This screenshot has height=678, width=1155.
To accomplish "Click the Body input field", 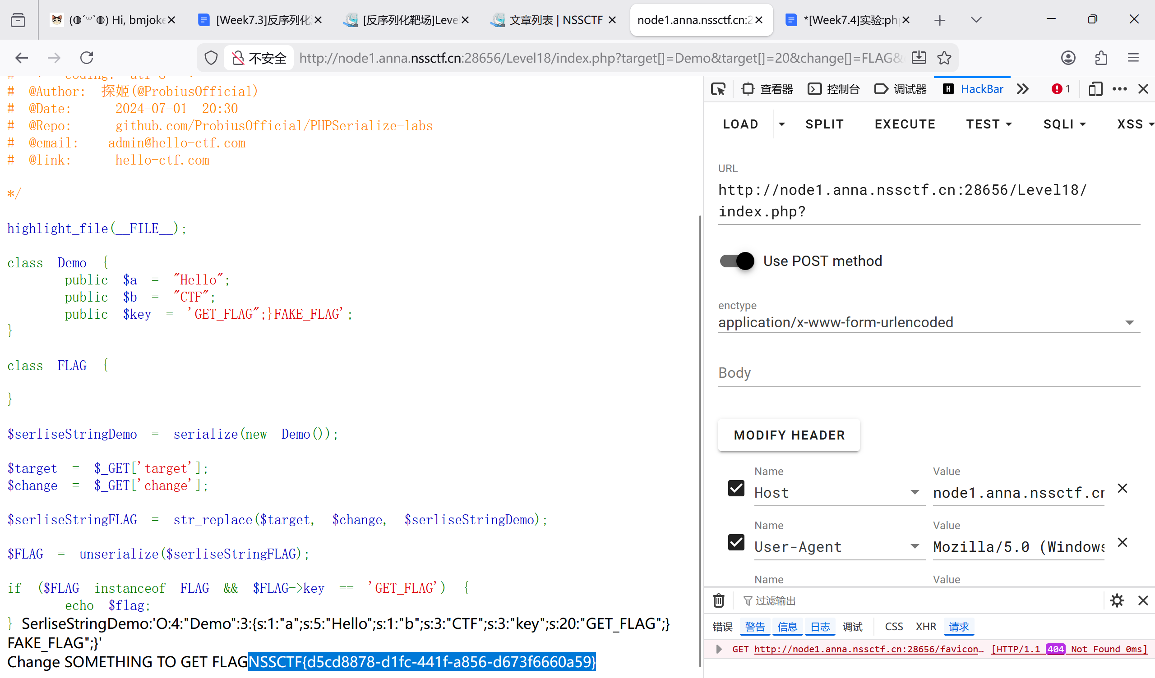I will pos(929,373).
